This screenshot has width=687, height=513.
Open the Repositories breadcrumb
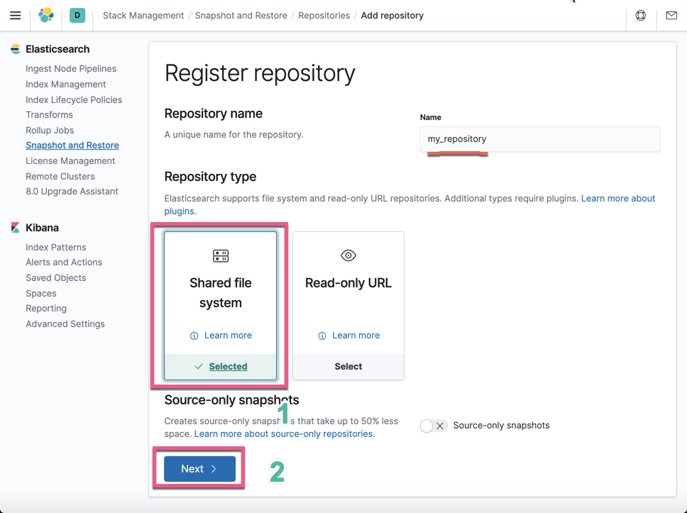pyautogui.click(x=324, y=15)
